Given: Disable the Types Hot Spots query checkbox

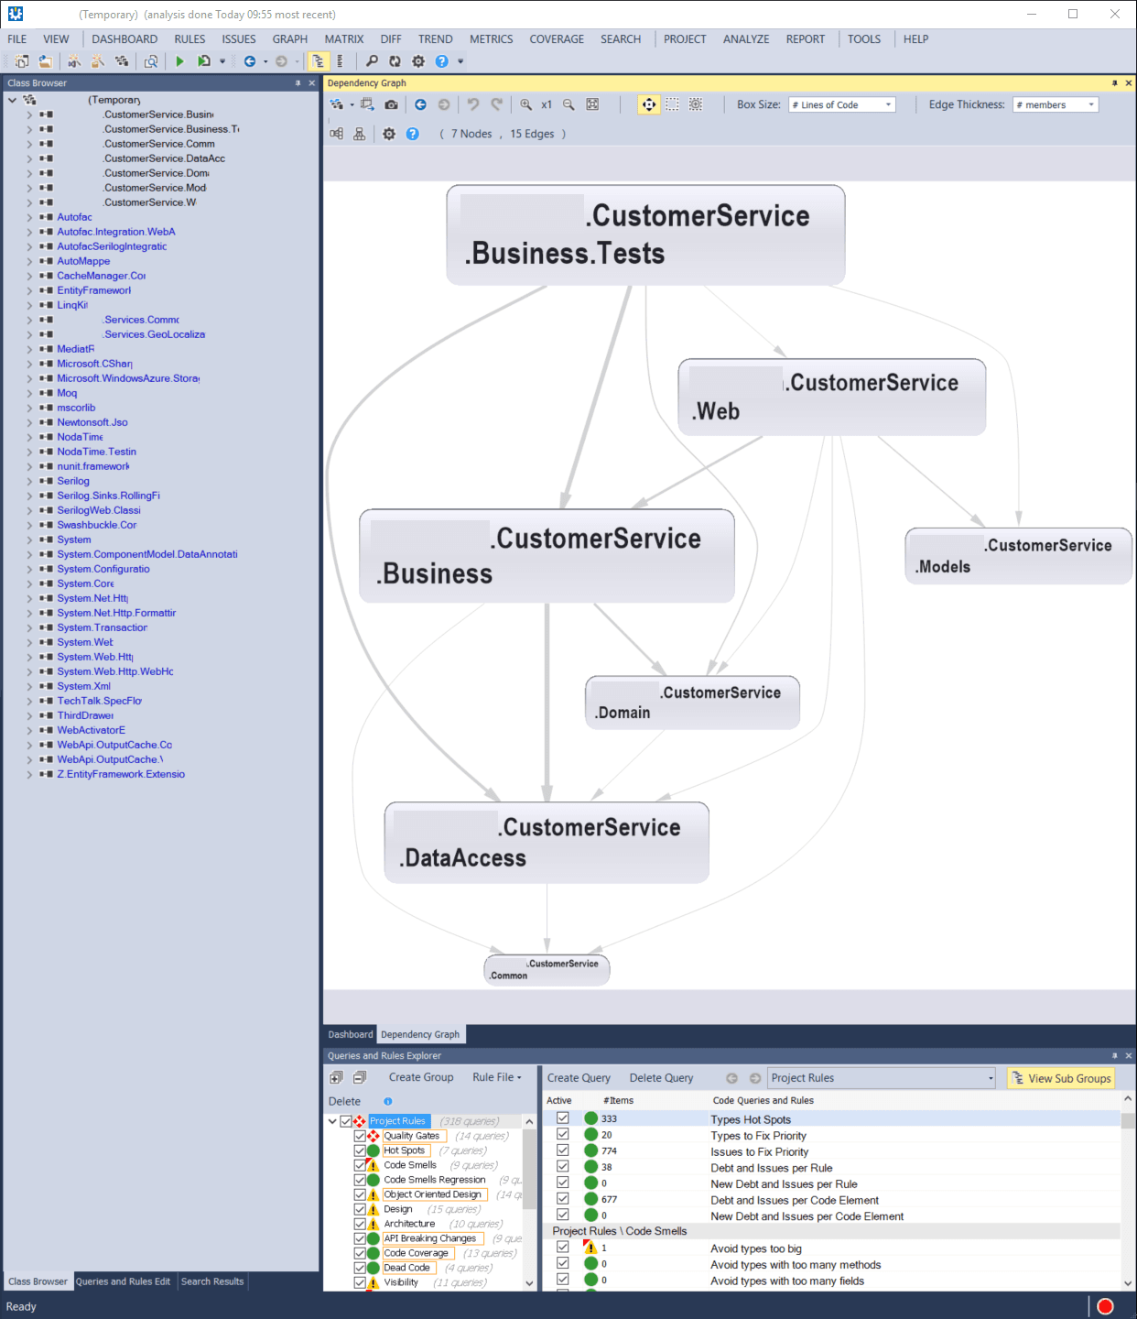Looking at the screenshot, I should coord(561,1118).
